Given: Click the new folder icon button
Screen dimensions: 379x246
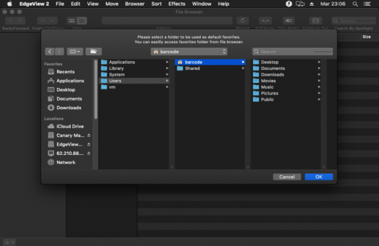Looking at the screenshot, I should (x=94, y=51).
